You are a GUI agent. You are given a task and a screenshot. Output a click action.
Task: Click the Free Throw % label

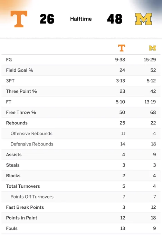point(21,112)
